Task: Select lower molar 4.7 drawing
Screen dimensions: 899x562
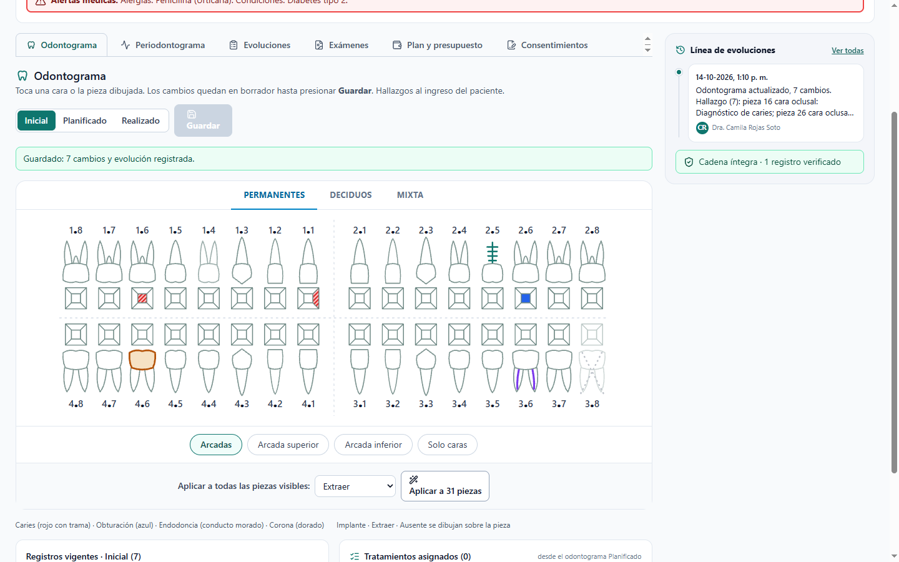Action: tap(109, 371)
